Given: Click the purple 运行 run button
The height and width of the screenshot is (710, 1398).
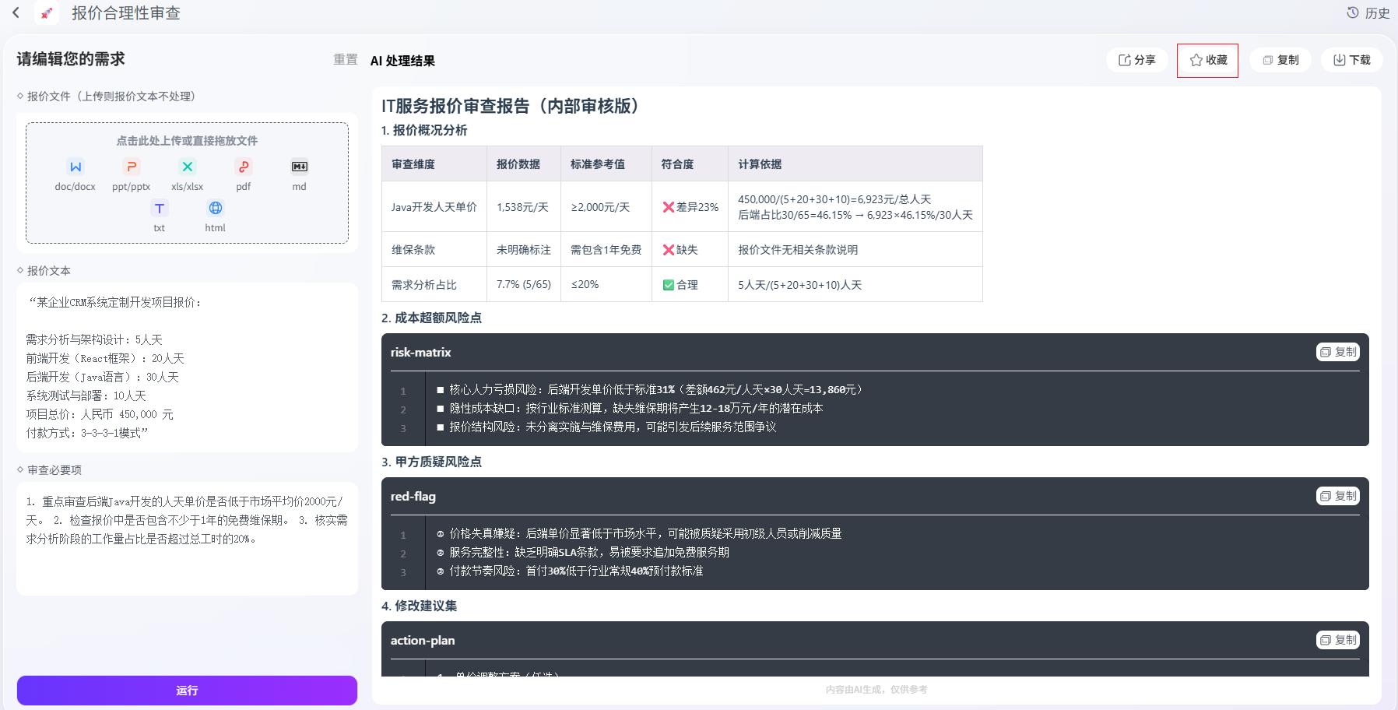Looking at the screenshot, I should [x=187, y=691].
